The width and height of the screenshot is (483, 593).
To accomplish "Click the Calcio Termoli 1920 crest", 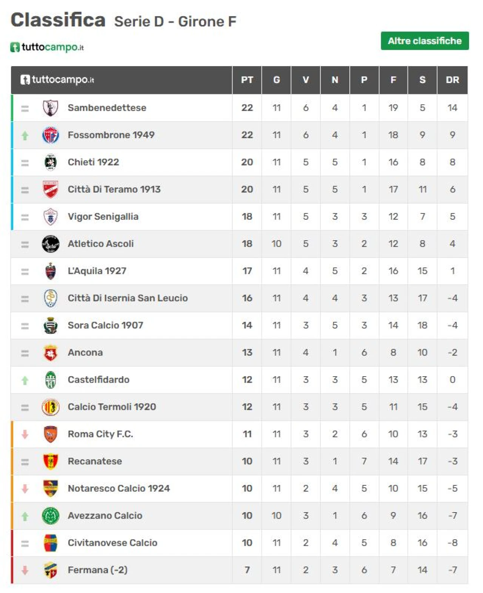I will [x=50, y=407].
